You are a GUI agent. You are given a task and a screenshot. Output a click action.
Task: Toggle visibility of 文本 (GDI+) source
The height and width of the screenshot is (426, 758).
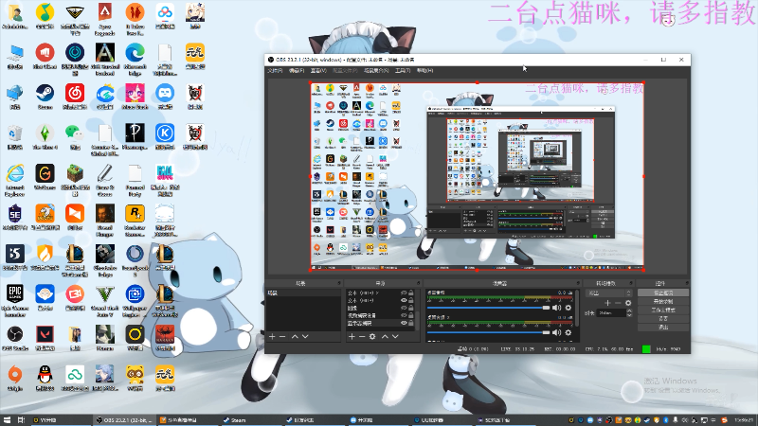404,300
